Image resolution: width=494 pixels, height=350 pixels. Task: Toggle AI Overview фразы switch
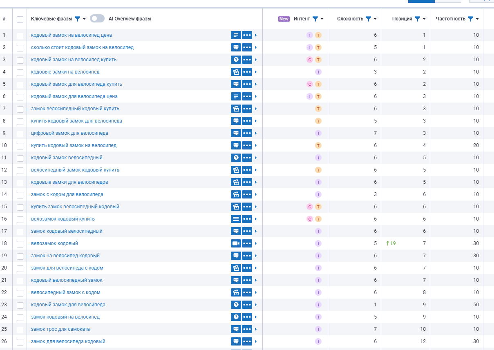(x=97, y=18)
